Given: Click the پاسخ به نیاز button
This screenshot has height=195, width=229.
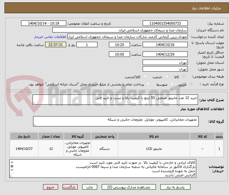Looking at the screenshot, I should (175, 187).
